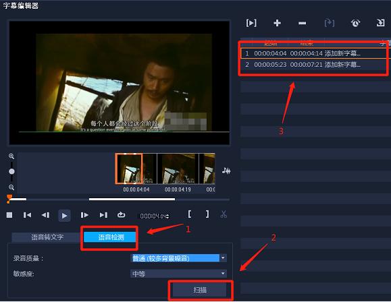Click end time 00:00:04:14 in row 1
The height and width of the screenshot is (302, 391).
(x=306, y=53)
